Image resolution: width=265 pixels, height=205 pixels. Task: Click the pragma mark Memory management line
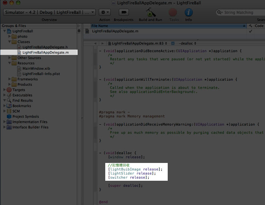pos(132,116)
